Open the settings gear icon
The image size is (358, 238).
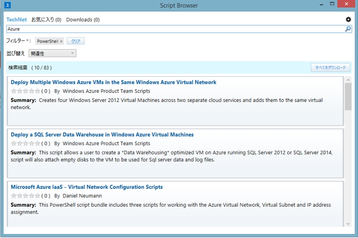pos(348,20)
